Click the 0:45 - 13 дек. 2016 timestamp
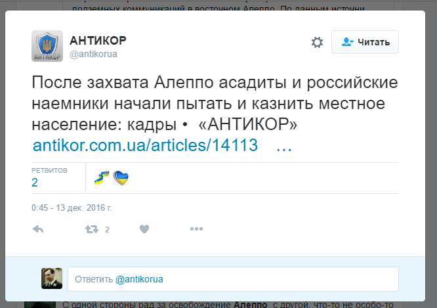 point(72,208)
